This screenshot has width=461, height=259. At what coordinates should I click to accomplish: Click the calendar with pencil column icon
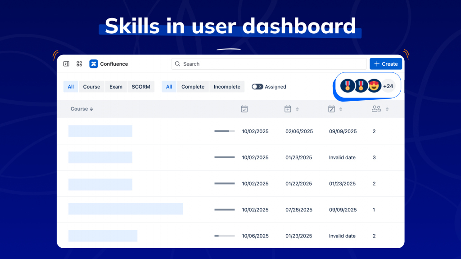[x=332, y=109]
